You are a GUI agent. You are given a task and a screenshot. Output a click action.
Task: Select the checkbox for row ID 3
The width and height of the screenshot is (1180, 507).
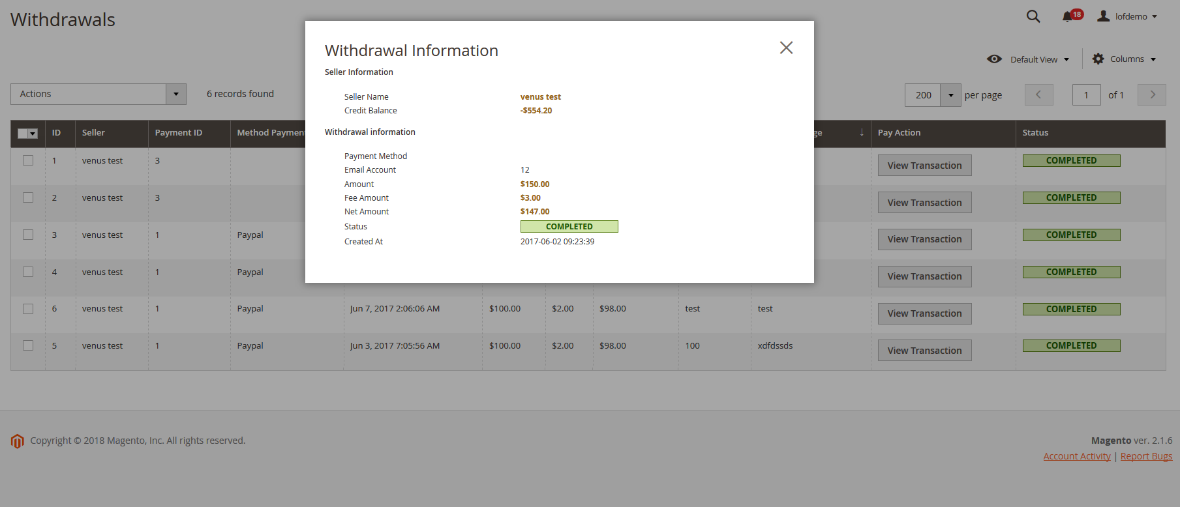point(28,235)
